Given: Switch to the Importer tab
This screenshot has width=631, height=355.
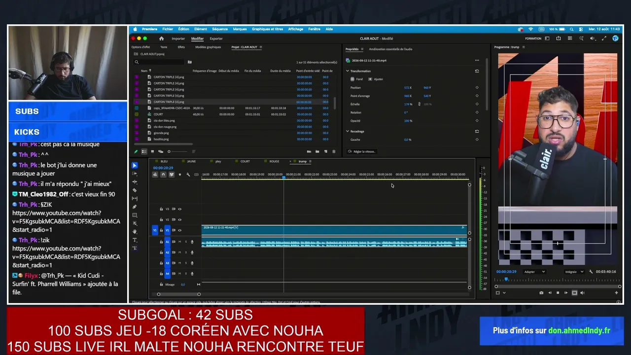Looking at the screenshot, I should coord(178,38).
